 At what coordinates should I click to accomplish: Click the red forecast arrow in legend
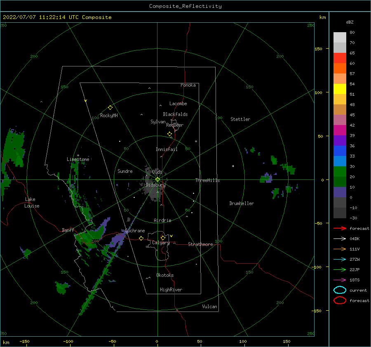[x=340, y=228]
